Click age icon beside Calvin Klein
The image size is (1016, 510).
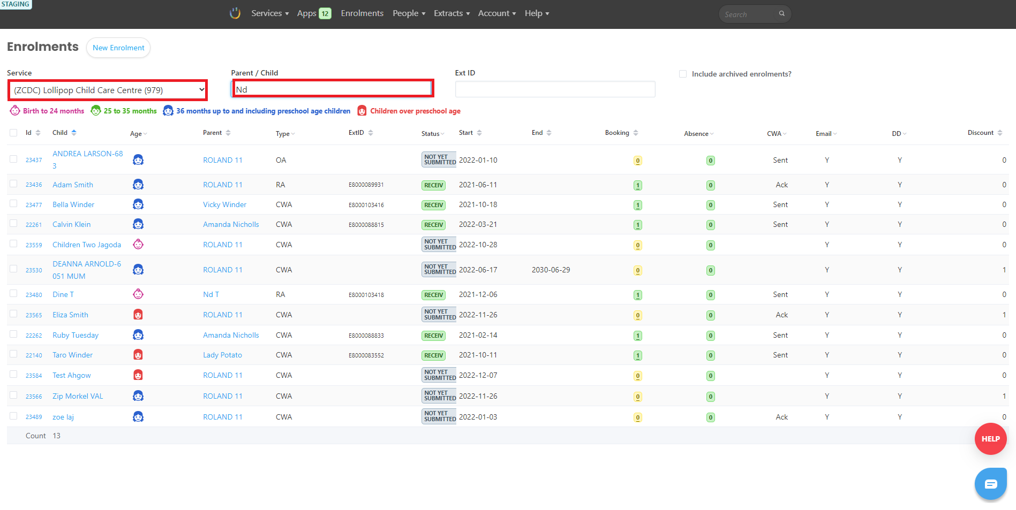(138, 224)
